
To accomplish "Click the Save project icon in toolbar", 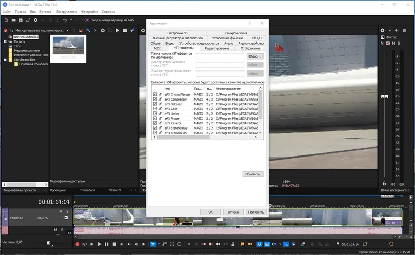I will coord(21,20).
